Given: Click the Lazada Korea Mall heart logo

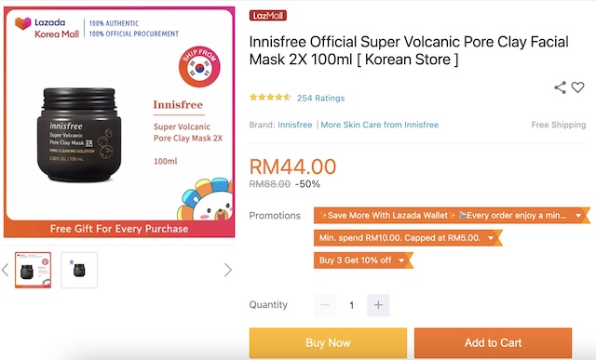Looking at the screenshot, I should [22, 23].
